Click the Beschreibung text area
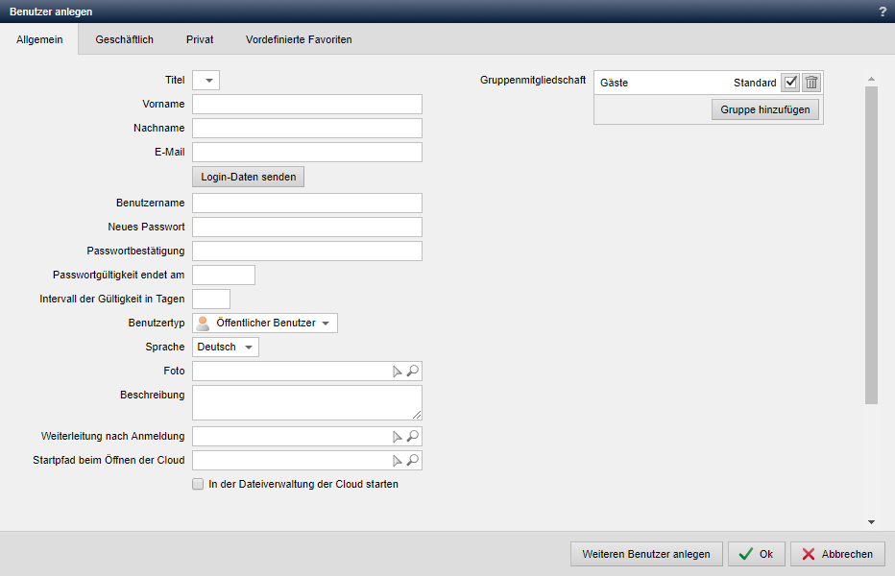 pos(307,402)
